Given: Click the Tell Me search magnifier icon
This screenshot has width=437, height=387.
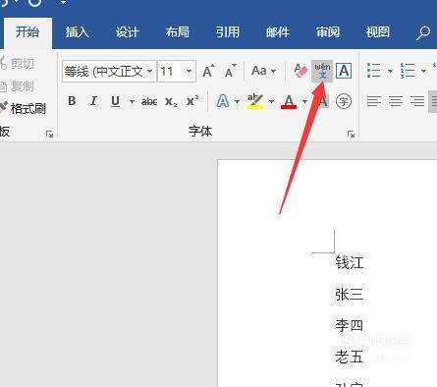Looking at the screenshot, I should pyautogui.click(x=423, y=32).
